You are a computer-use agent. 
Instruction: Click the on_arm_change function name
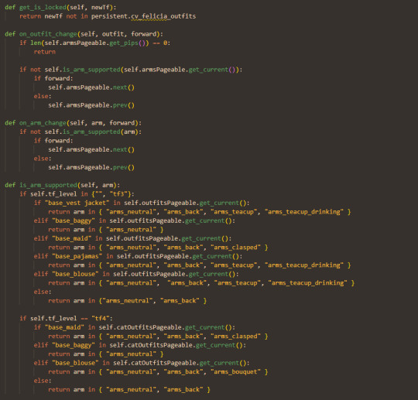coord(43,123)
